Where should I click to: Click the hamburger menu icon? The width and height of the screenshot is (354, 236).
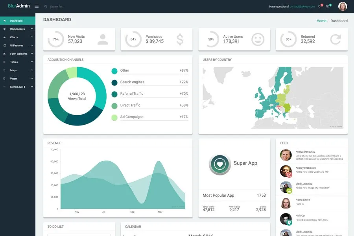37,6
